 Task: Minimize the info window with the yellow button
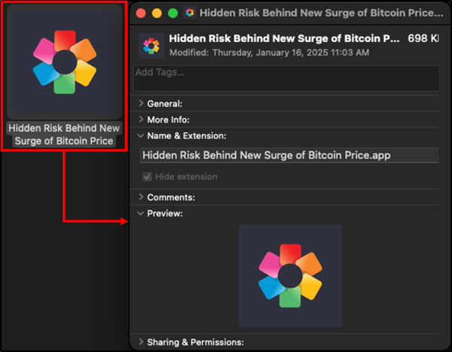157,13
